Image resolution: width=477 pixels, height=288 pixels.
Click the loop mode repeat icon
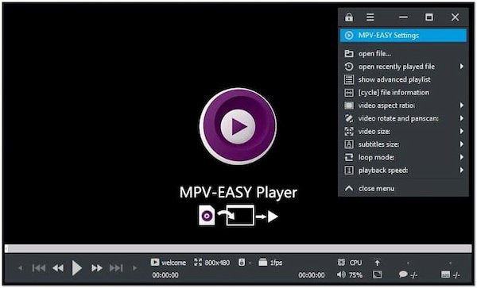coord(349,157)
